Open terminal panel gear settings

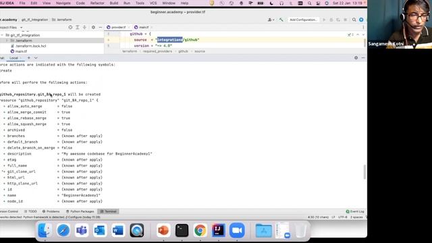click(x=356, y=57)
